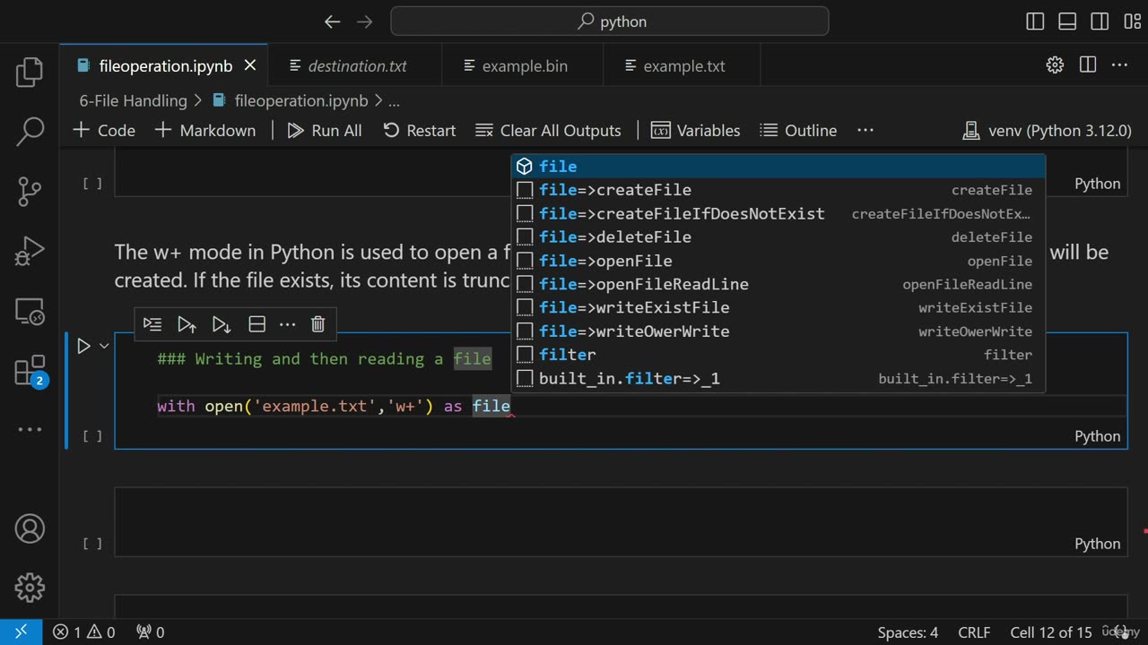Open the Source Control view
1148x645 pixels.
30,191
